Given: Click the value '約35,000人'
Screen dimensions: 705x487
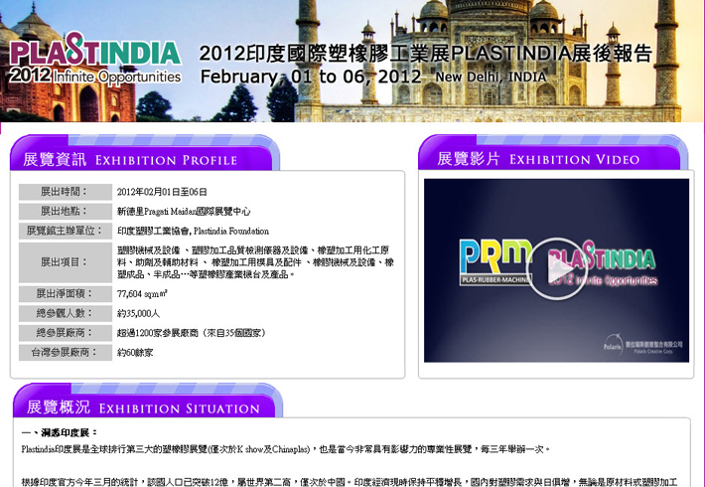Looking at the screenshot, I should pos(138,313).
